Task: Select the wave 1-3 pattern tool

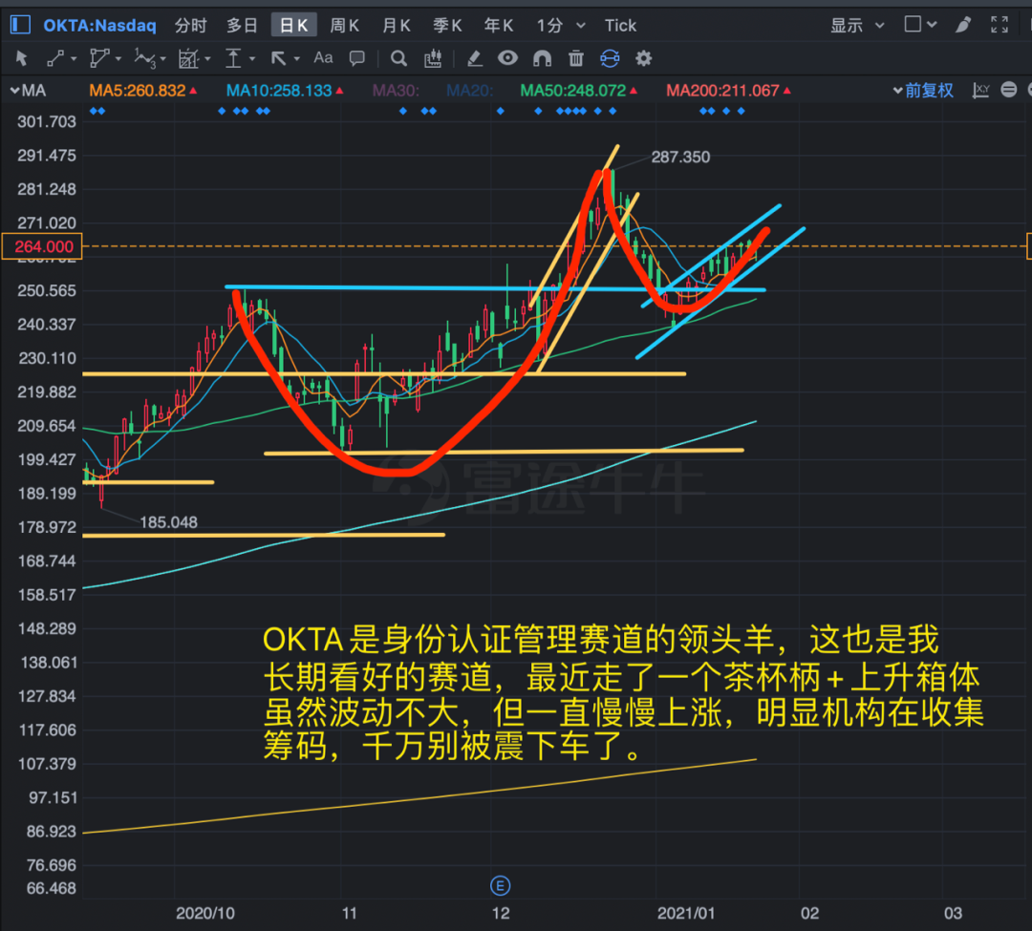Action: pos(144,58)
